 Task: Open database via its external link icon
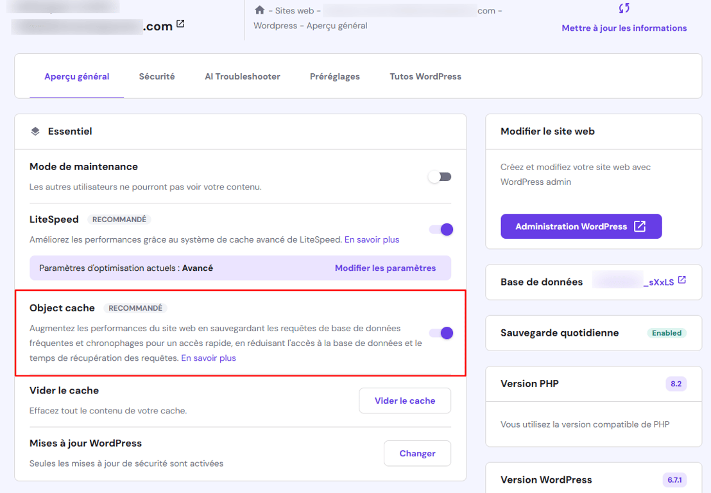coord(683,281)
